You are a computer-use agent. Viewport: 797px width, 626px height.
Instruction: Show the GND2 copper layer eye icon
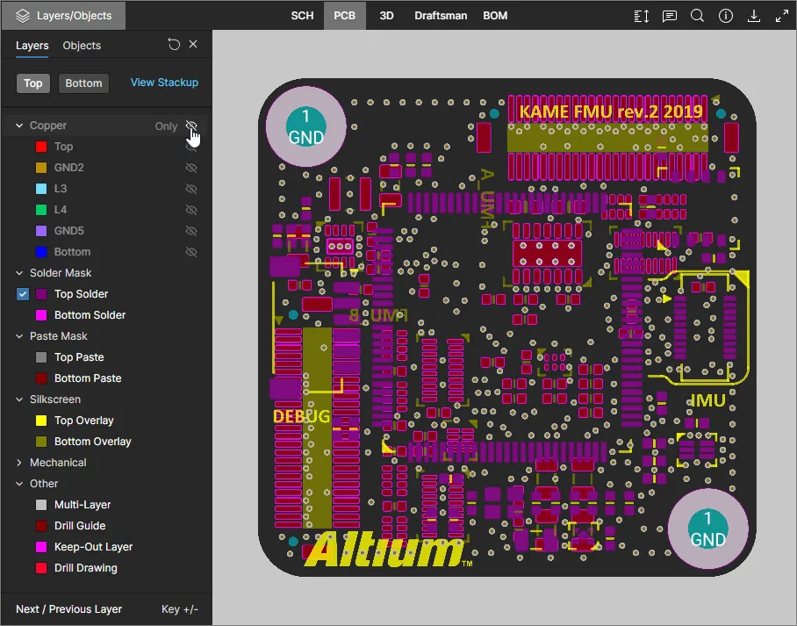tap(190, 168)
